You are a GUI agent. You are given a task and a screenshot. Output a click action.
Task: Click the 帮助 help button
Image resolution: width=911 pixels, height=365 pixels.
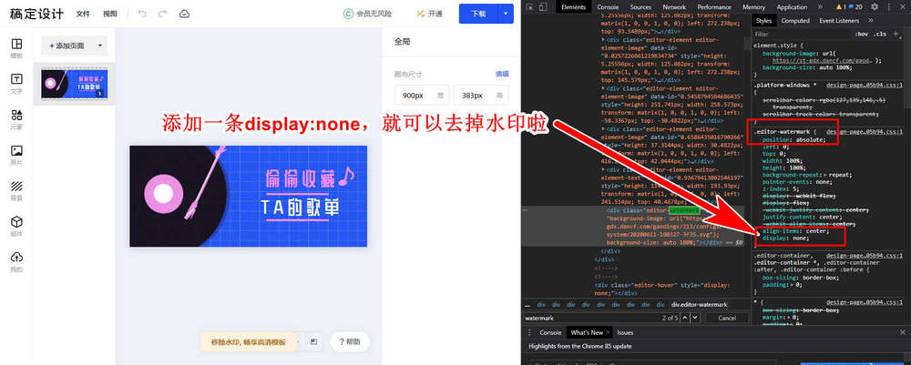coord(350,341)
